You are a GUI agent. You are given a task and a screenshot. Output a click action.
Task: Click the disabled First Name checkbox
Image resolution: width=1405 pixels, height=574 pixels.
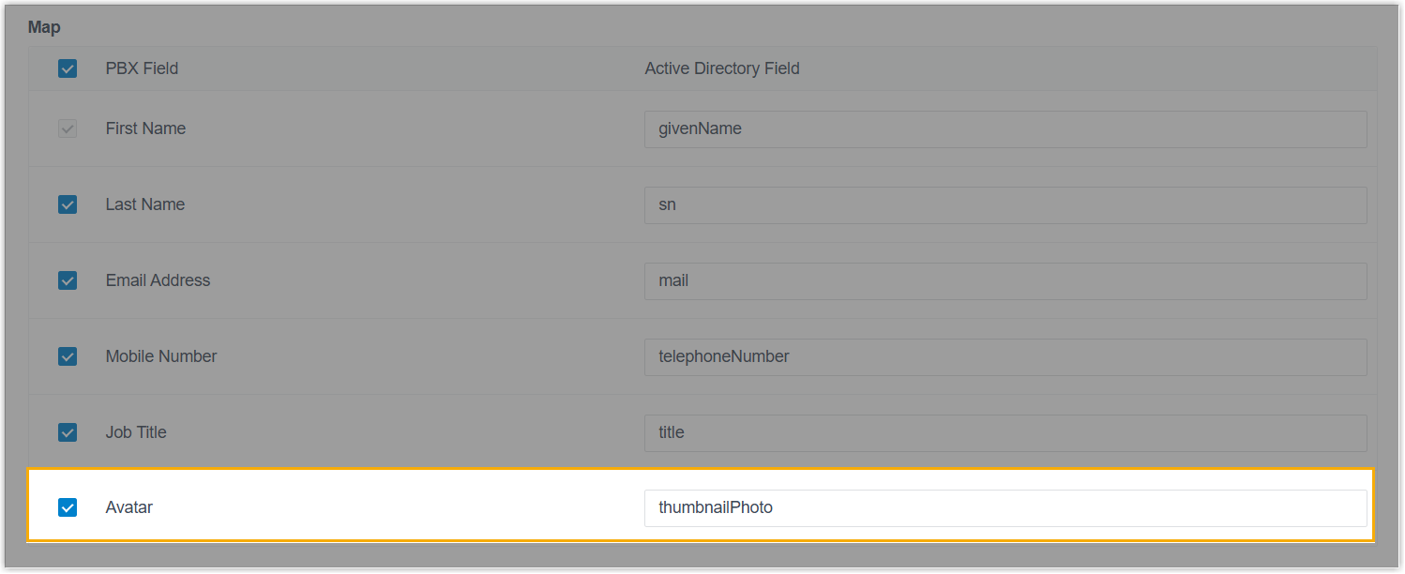point(68,128)
